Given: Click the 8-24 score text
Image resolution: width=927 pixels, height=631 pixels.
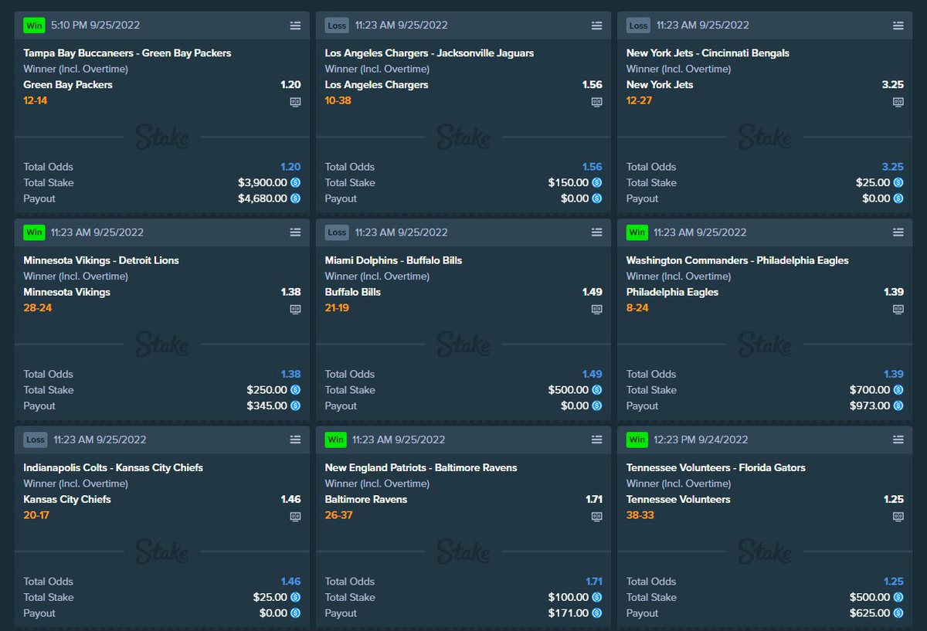Looking at the screenshot, I should tap(637, 307).
